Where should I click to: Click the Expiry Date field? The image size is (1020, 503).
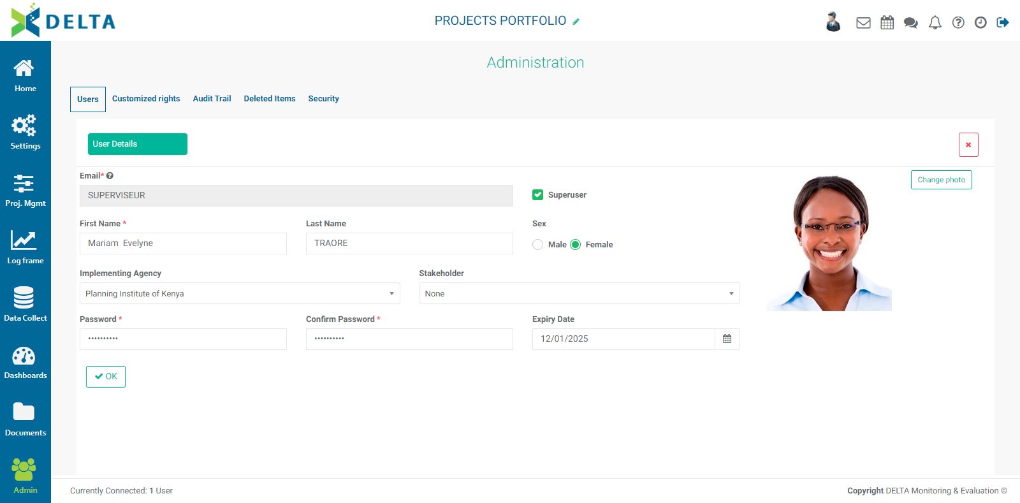[623, 339]
